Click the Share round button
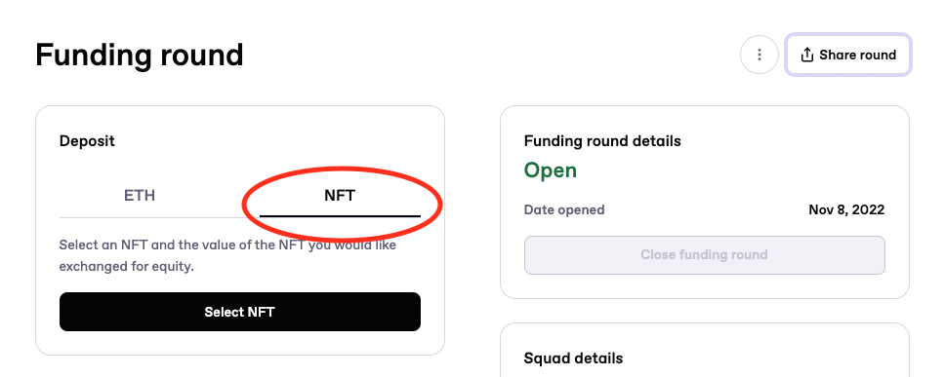Screen dimensions: 944x377 [847, 55]
